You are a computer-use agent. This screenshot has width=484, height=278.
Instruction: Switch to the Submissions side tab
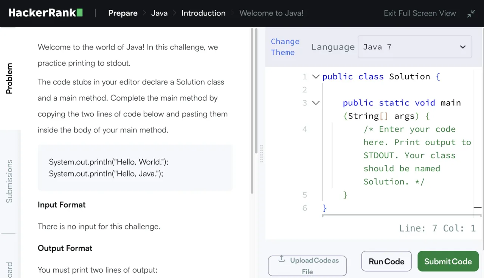pyautogui.click(x=9, y=181)
